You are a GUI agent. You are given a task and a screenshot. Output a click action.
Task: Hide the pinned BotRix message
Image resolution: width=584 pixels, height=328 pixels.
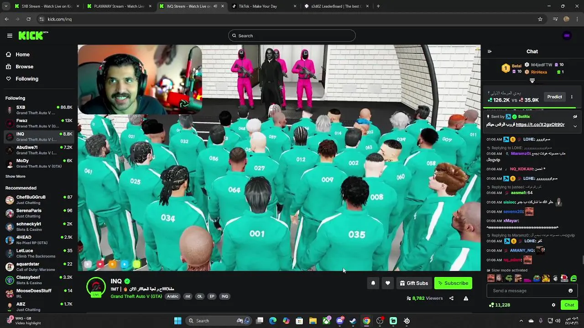pos(575,117)
